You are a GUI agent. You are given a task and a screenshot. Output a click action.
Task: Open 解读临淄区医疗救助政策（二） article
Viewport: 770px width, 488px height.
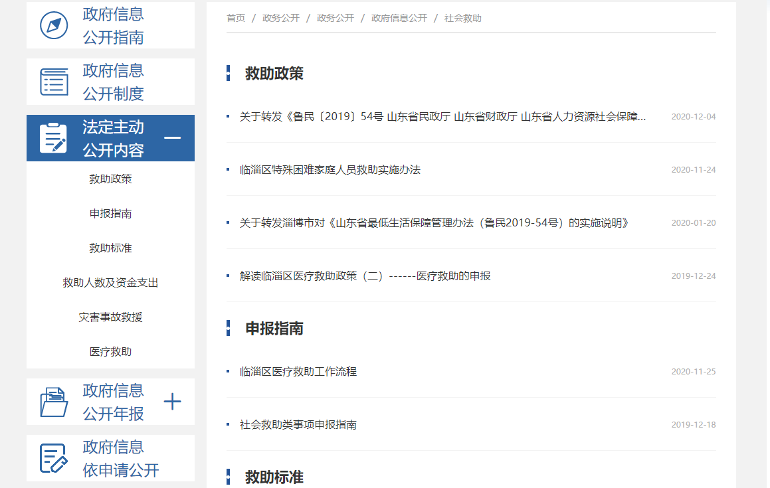pos(365,276)
